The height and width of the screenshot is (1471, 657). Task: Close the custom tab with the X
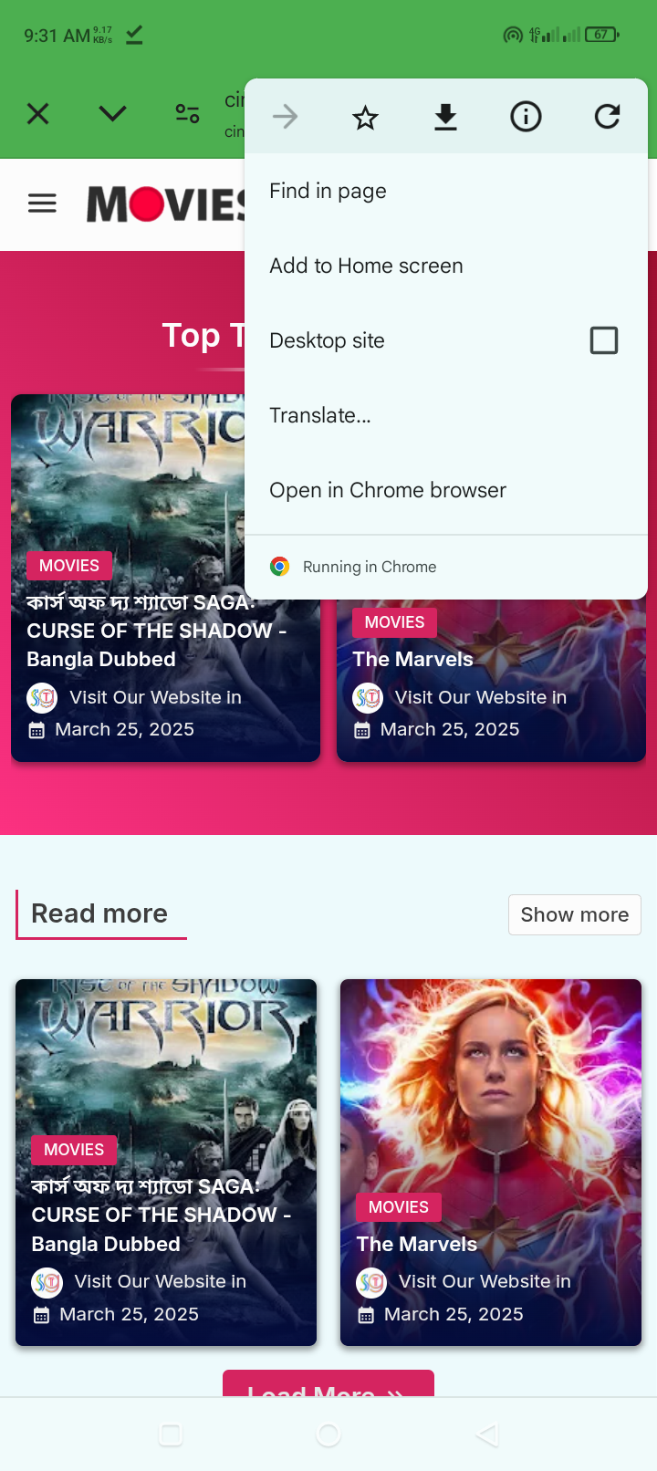[38, 114]
